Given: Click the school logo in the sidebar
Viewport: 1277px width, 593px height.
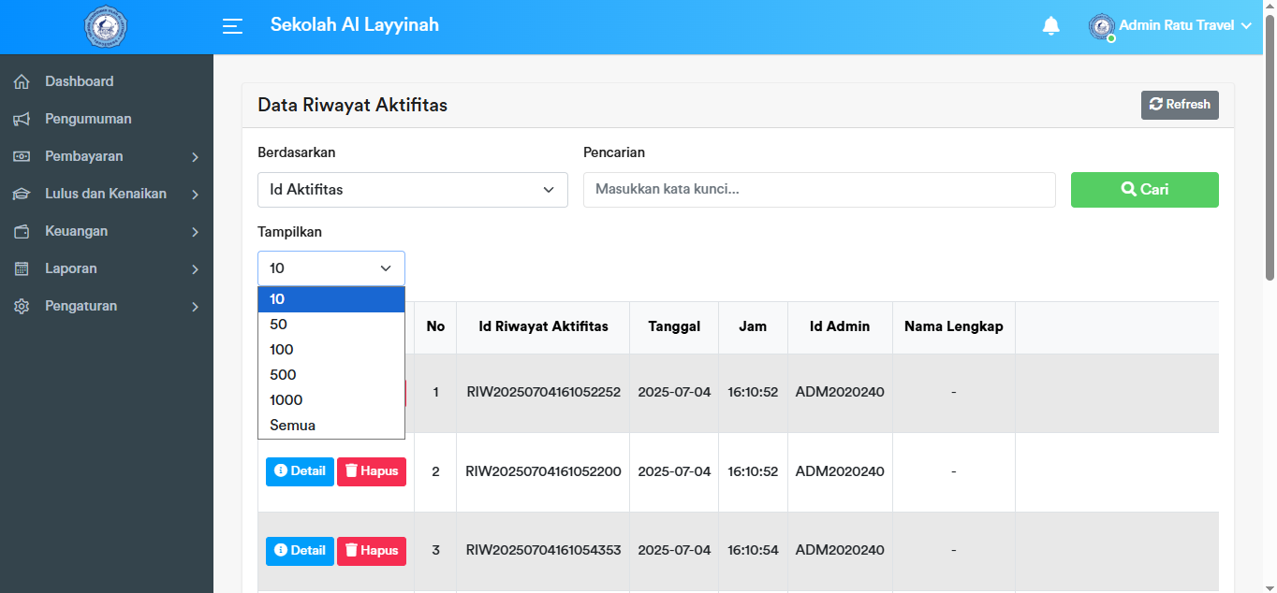Looking at the screenshot, I should tap(106, 27).
